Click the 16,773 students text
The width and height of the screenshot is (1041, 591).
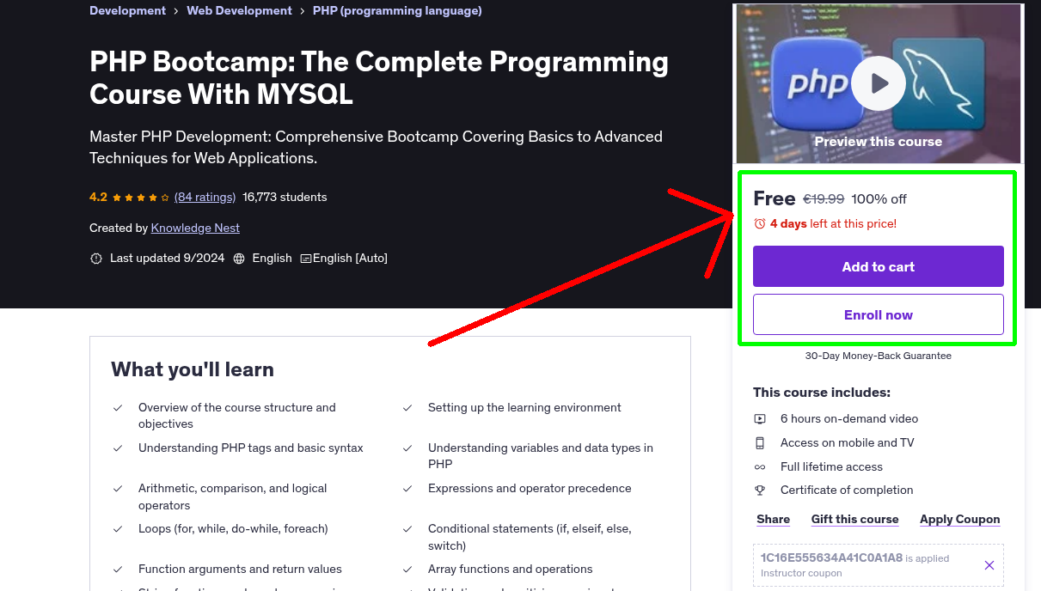[285, 197]
